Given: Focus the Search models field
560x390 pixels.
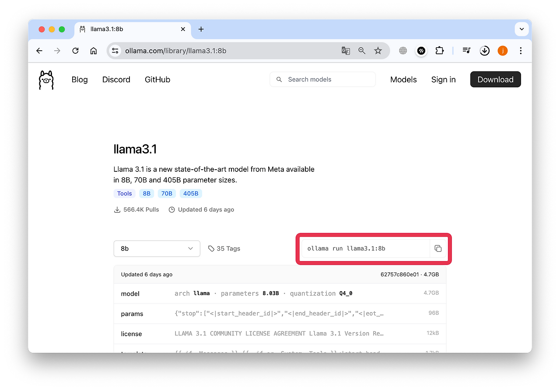Looking at the screenshot, I should point(323,80).
